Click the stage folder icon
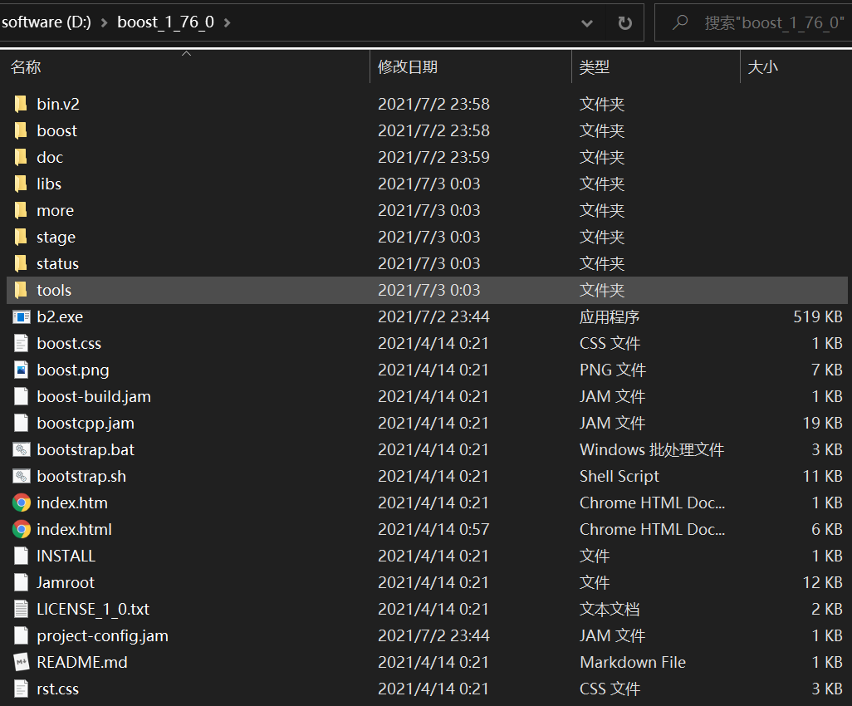This screenshot has width=852, height=706. 21,237
